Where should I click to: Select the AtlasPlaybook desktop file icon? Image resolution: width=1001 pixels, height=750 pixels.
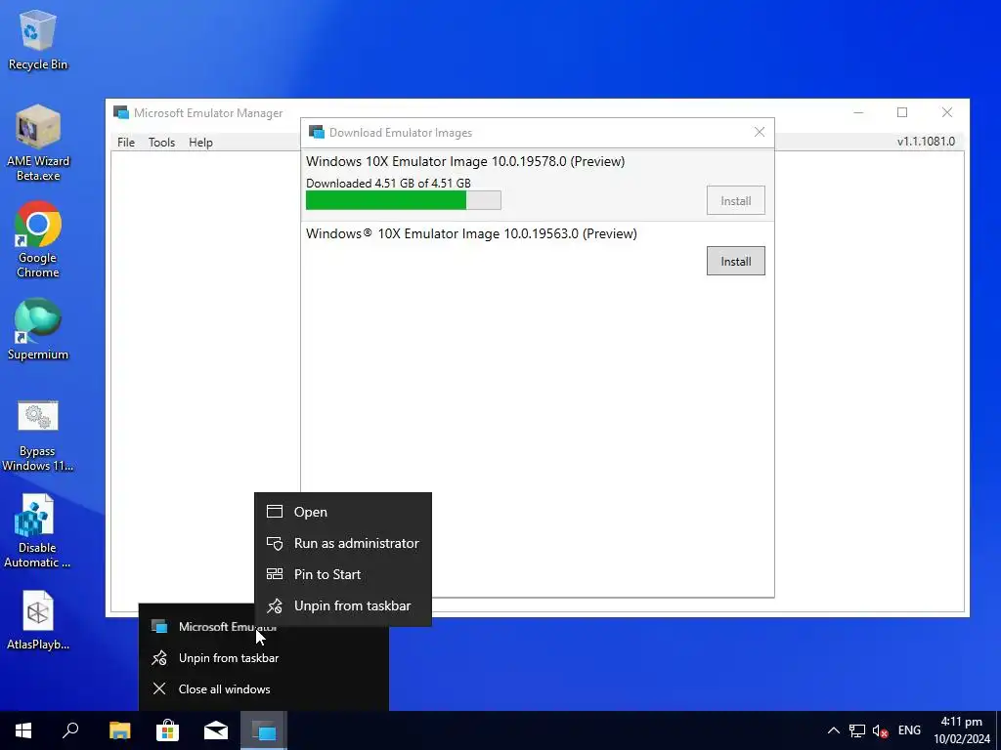[x=38, y=620]
